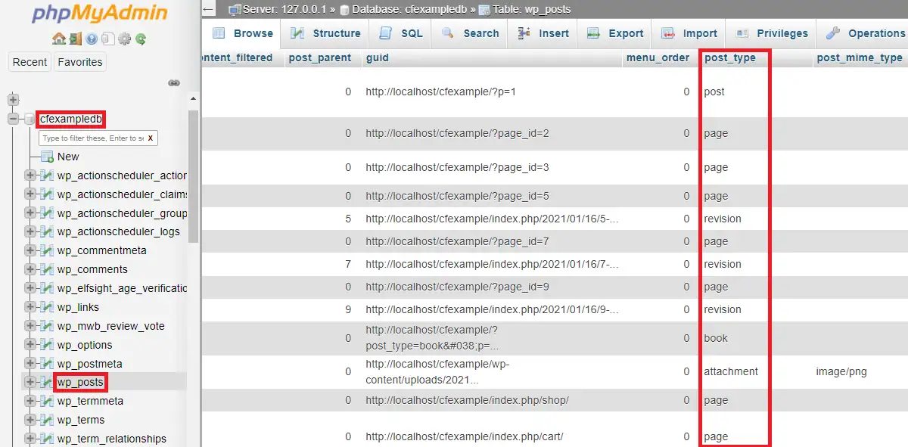Viewport: 908px width, 447px height.
Task: Click table icon beside wp_links
Action: click(x=47, y=307)
